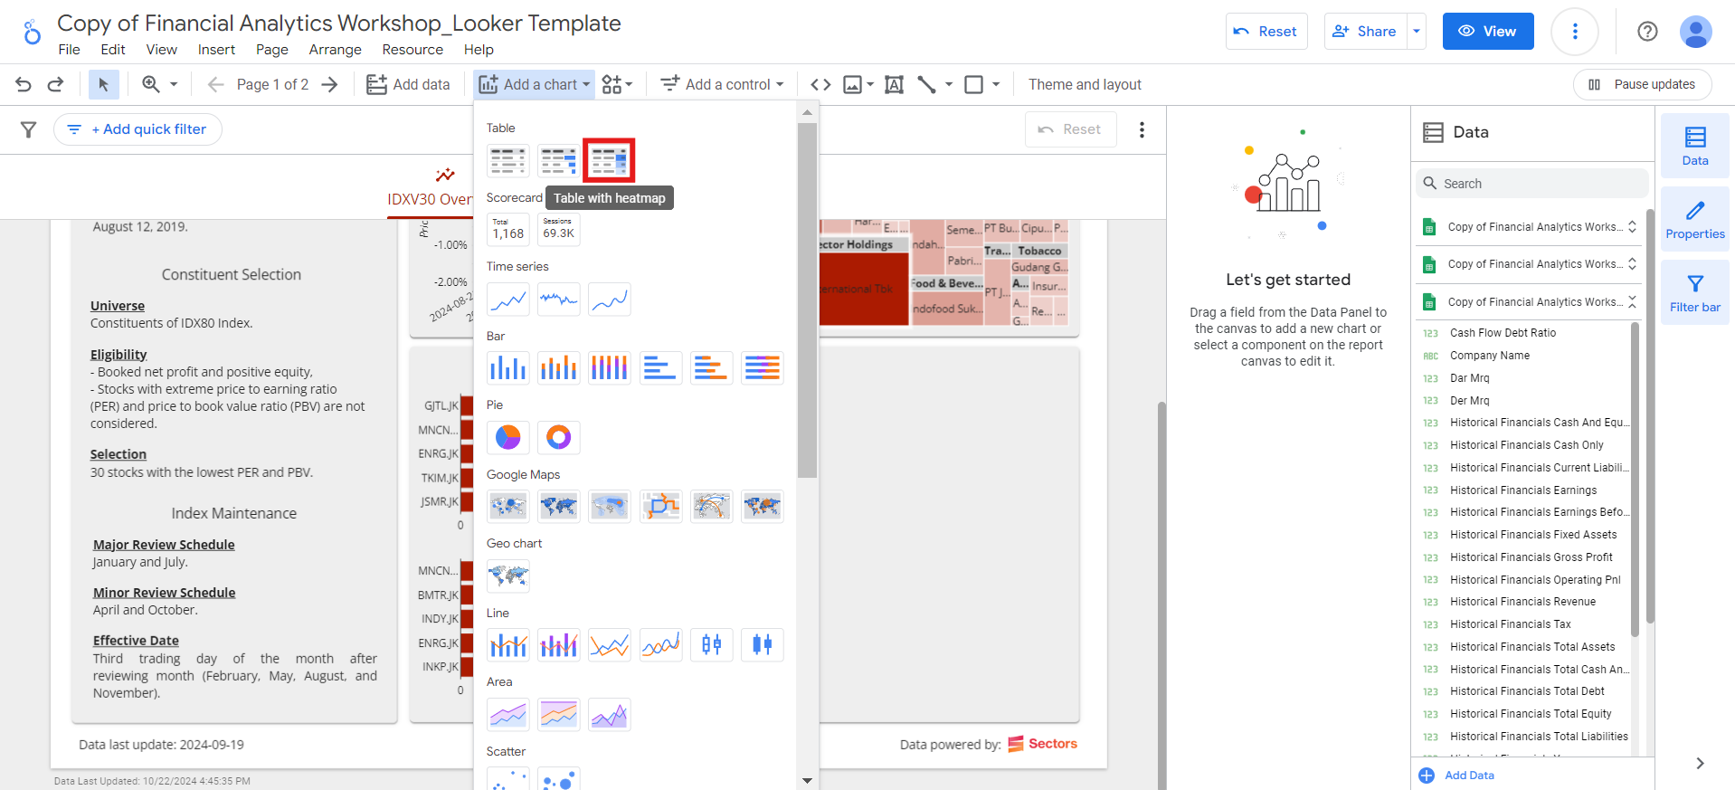Insert a text box
Screen dimensions: 1735x790
click(x=894, y=84)
